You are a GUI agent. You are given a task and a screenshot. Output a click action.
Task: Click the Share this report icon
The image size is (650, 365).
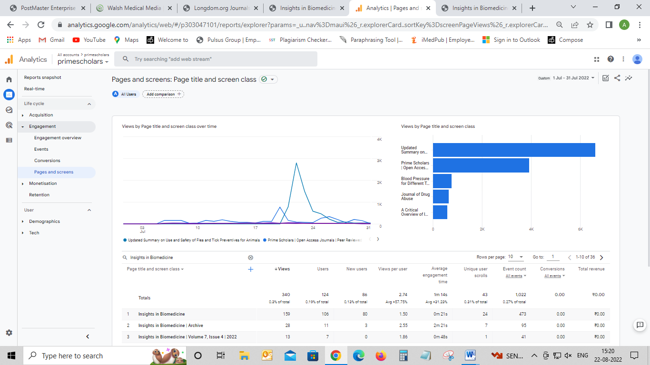(x=617, y=78)
